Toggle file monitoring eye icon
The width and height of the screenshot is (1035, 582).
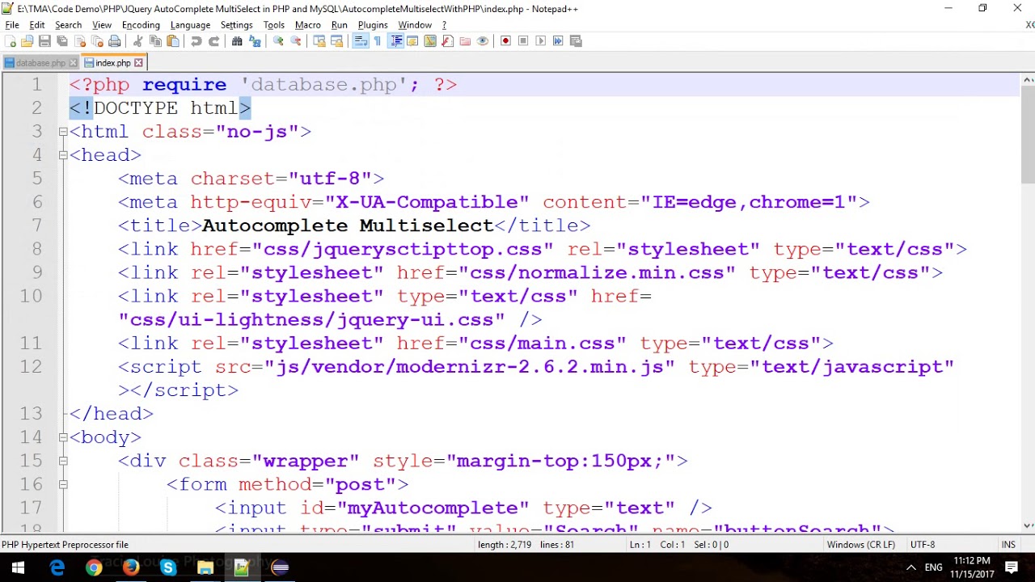[x=482, y=40]
